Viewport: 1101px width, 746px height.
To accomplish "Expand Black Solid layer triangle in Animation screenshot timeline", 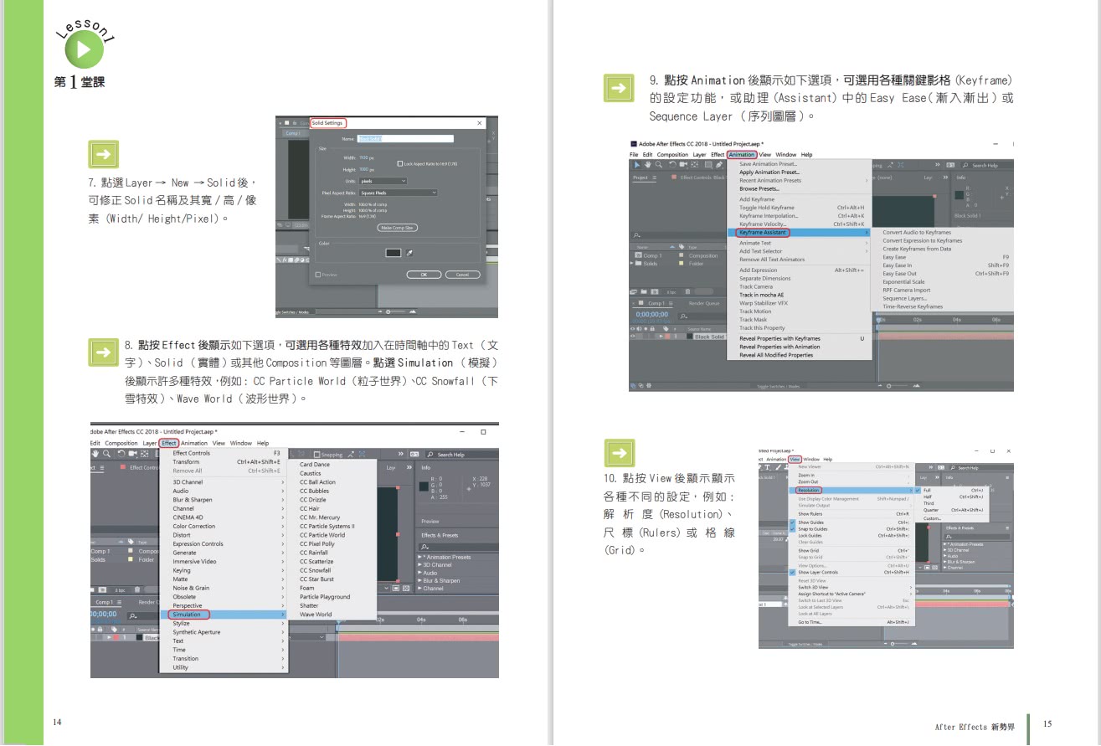I will pyautogui.click(x=661, y=337).
